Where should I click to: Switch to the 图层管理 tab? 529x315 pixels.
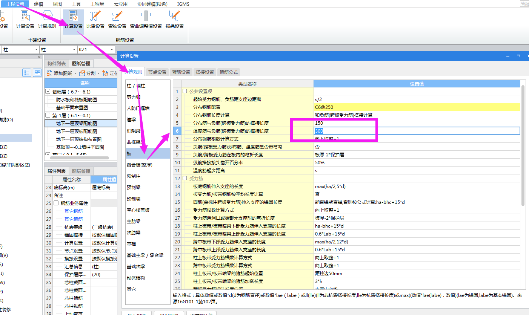pos(81,171)
